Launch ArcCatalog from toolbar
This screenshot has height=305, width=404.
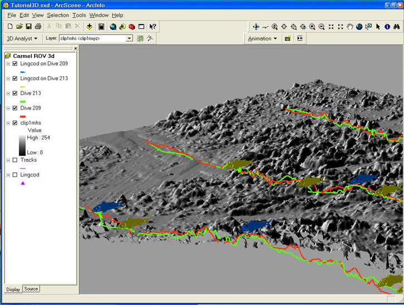[122, 27]
